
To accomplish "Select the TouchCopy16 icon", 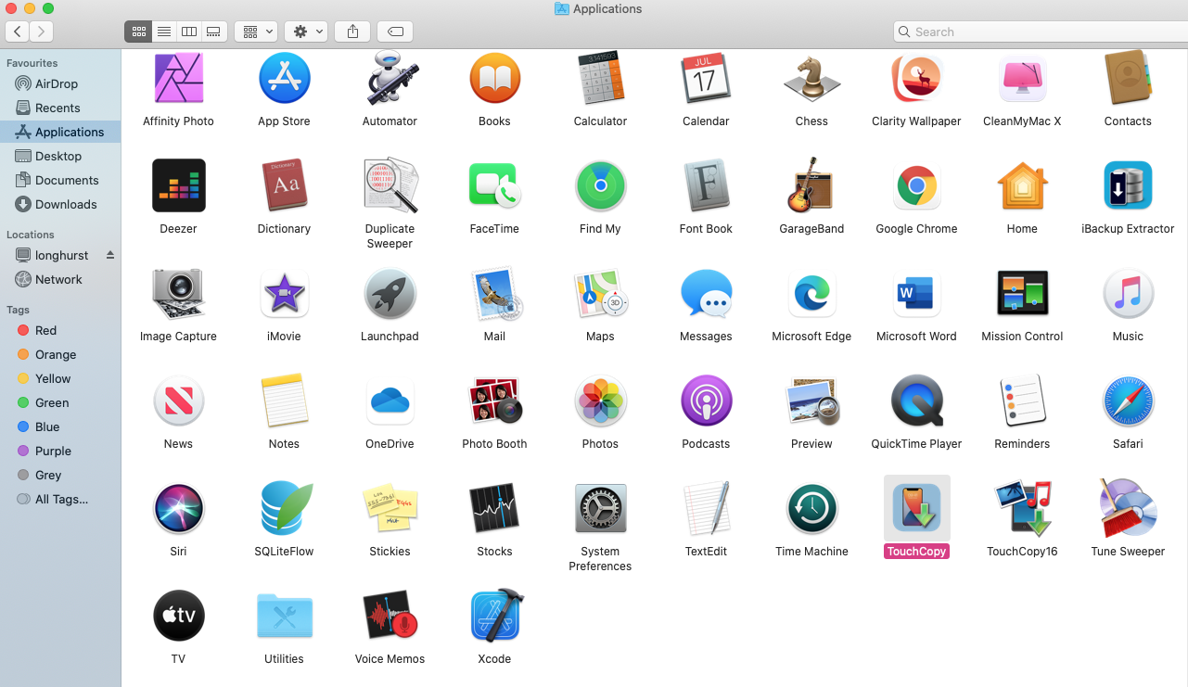I will pyautogui.click(x=1022, y=508).
